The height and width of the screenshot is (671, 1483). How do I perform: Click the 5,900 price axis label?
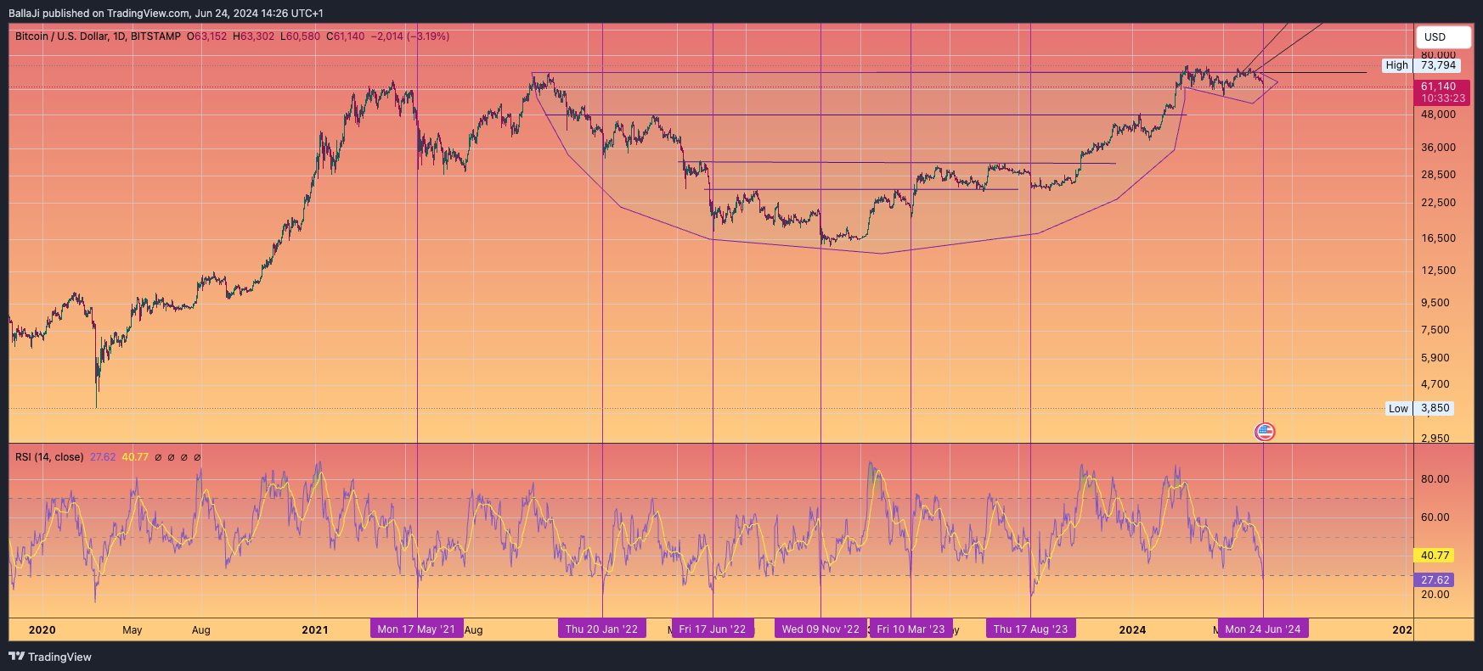click(1435, 358)
